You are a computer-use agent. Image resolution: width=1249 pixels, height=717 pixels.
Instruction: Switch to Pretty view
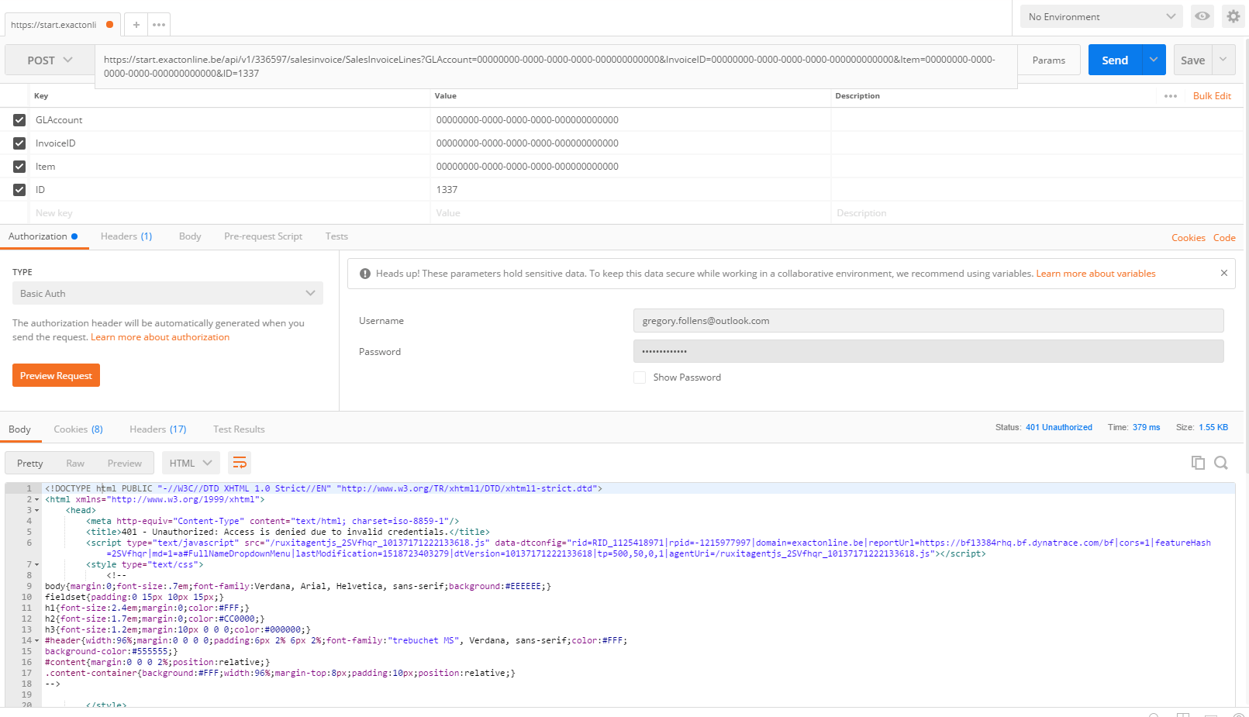pyautogui.click(x=29, y=463)
